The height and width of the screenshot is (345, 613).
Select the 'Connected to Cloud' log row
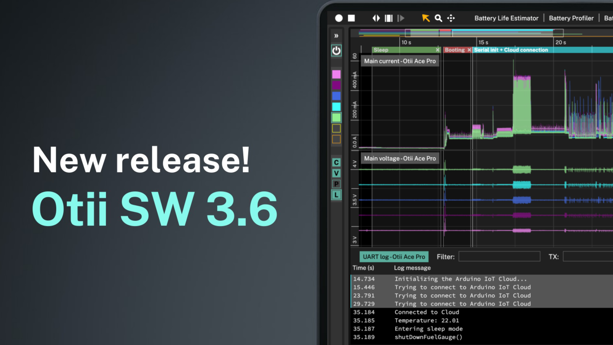pyautogui.click(x=427, y=312)
